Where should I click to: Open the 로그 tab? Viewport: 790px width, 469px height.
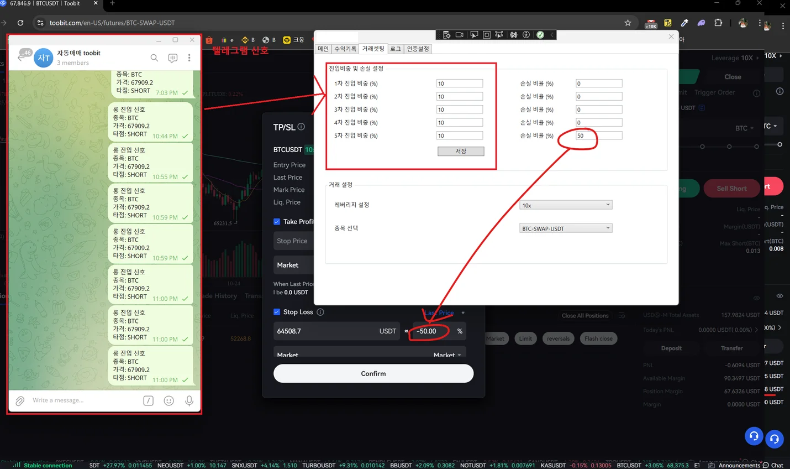coord(396,49)
